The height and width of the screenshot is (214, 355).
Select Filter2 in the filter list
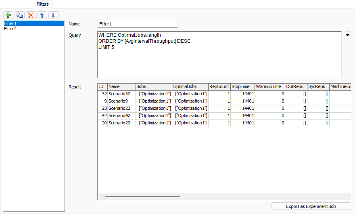[x=33, y=29]
